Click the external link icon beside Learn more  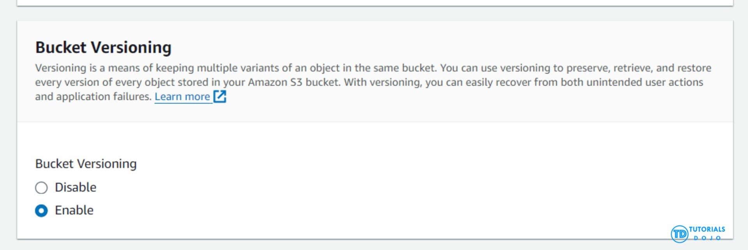click(x=220, y=96)
